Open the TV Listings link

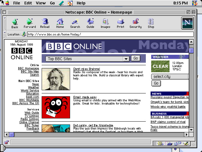click(32, 116)
